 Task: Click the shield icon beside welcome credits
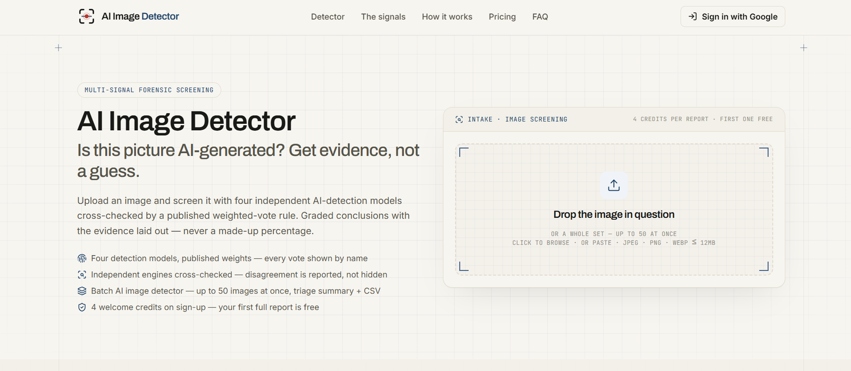82,307
